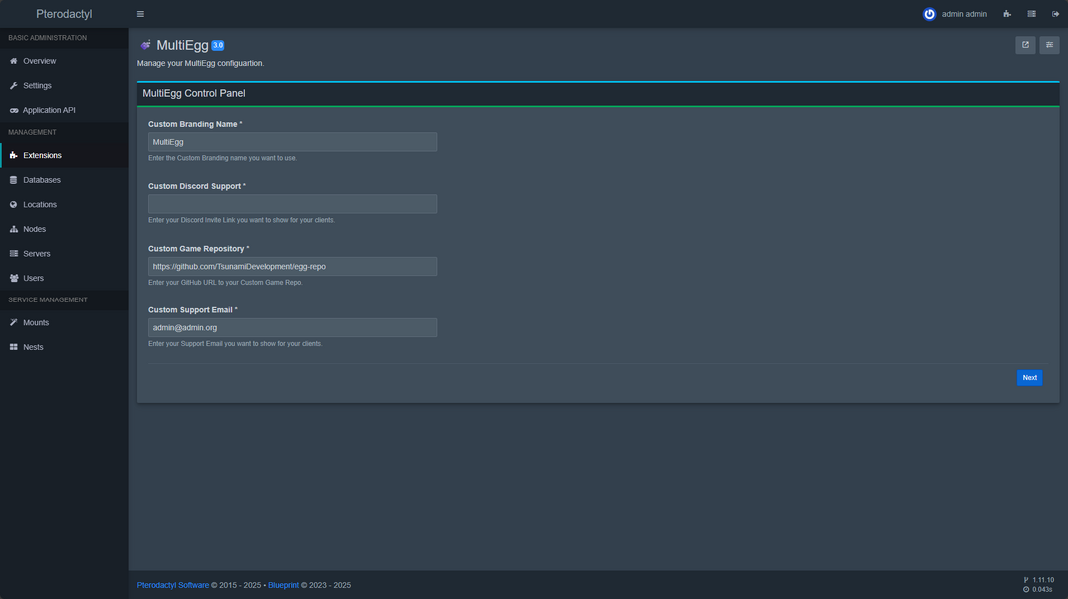Open the sliders settings button for MultiEgg

(x=1049, y=45)
